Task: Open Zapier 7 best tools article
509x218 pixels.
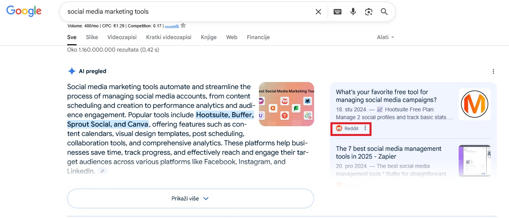Action: [x=389, y=152]
